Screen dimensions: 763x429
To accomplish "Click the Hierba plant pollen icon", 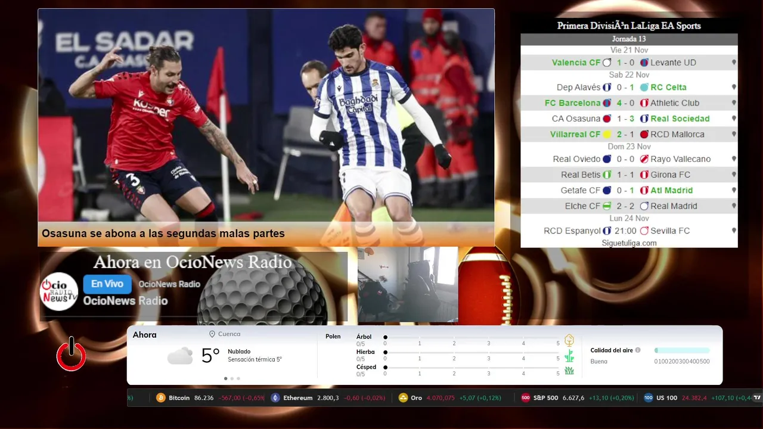I will pos(569,356).
